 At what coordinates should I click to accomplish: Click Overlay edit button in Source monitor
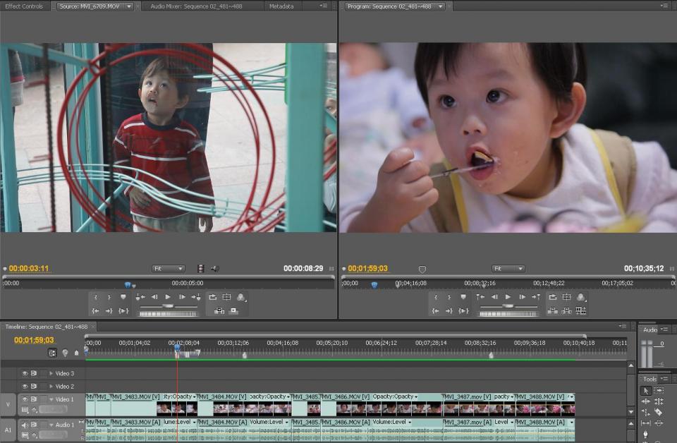pyautogui.click(x=233, y=311)
